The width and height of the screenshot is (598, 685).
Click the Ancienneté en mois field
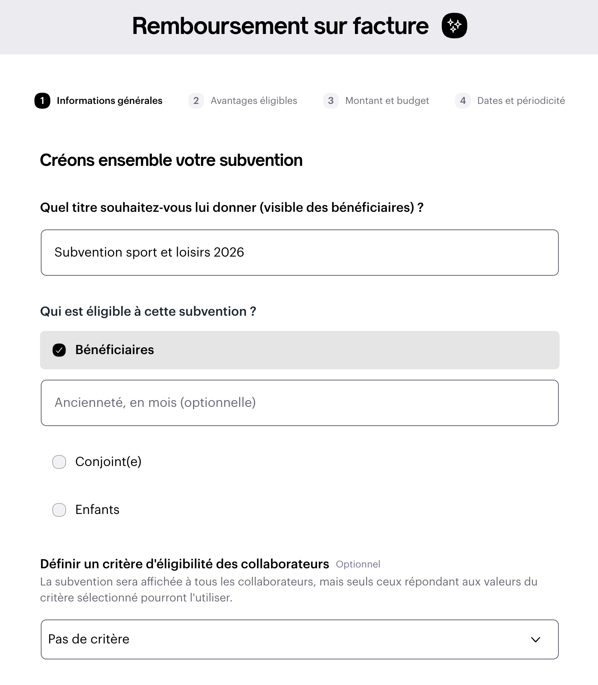pyautogui.click(x=299, y=403)
